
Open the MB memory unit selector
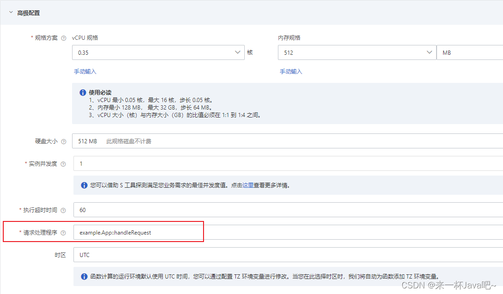[470, 52]
